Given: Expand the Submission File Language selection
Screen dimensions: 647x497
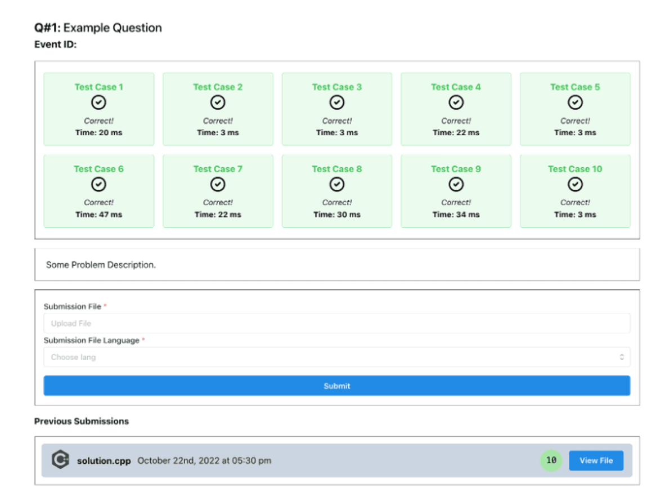Looking at the screenshot, I should [x=336, y=356].
